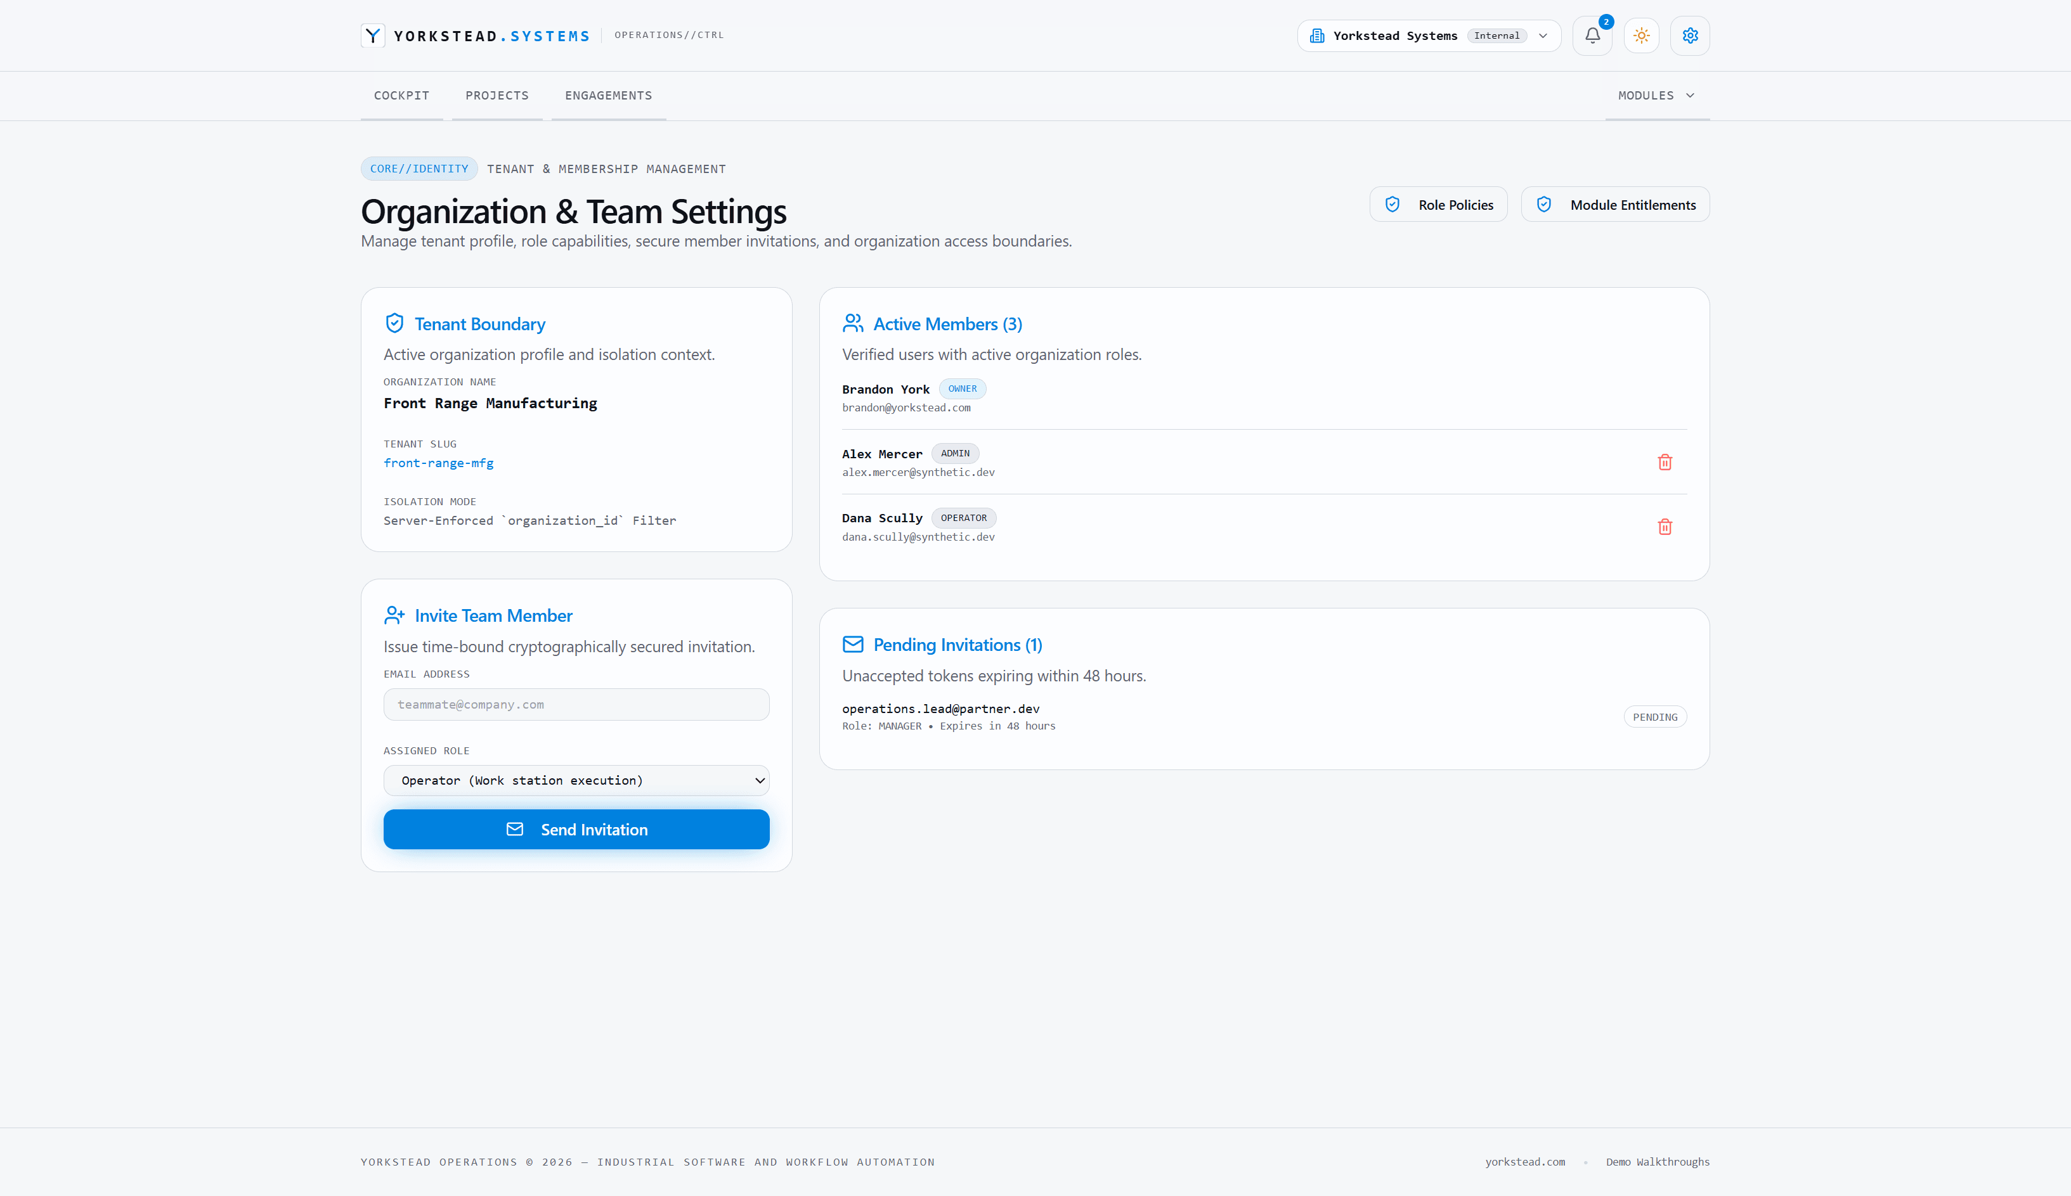Click the ADMIN role badge for Alex Mercer

click(955, 453)
